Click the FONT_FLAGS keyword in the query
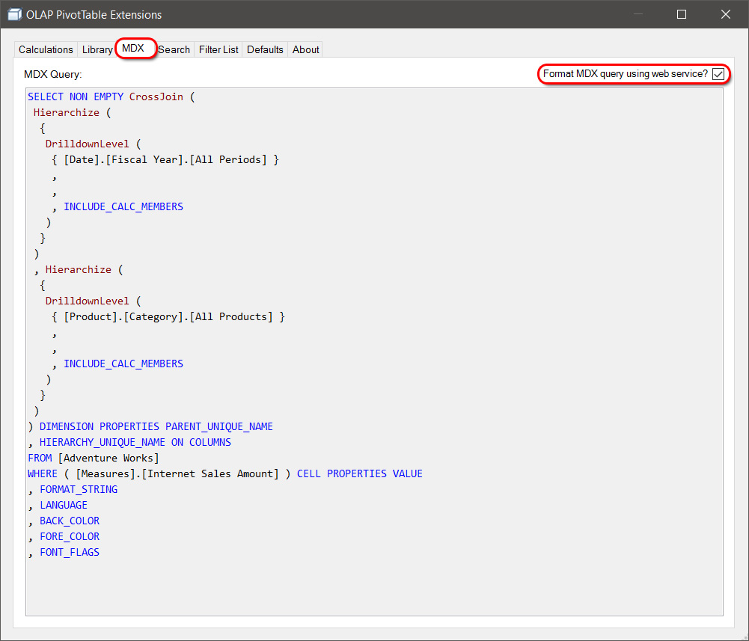The width and height of the screenshot is (749, 641). pyautogui.click(x=70, y=553)
